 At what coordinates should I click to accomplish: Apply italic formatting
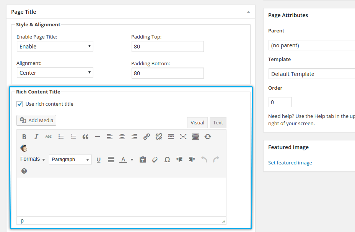click(36, 137)
